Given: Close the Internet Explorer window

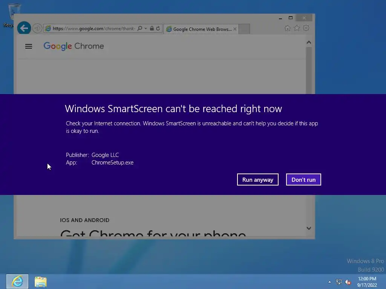Looking at the screenshot, I should tap(304, 18).
